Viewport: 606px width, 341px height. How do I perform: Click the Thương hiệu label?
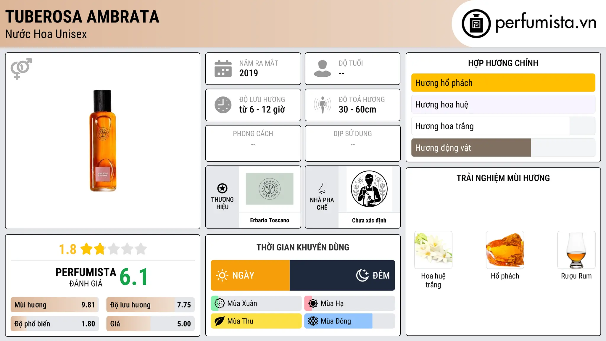coord(222,203)
